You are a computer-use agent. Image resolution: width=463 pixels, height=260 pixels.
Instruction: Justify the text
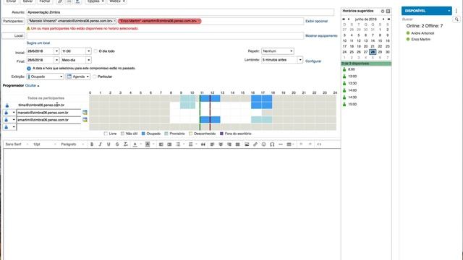pyautogui.click(x=237, y=144)
